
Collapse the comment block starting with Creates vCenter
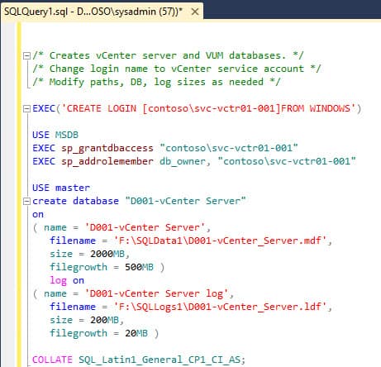tap(26, 56)
